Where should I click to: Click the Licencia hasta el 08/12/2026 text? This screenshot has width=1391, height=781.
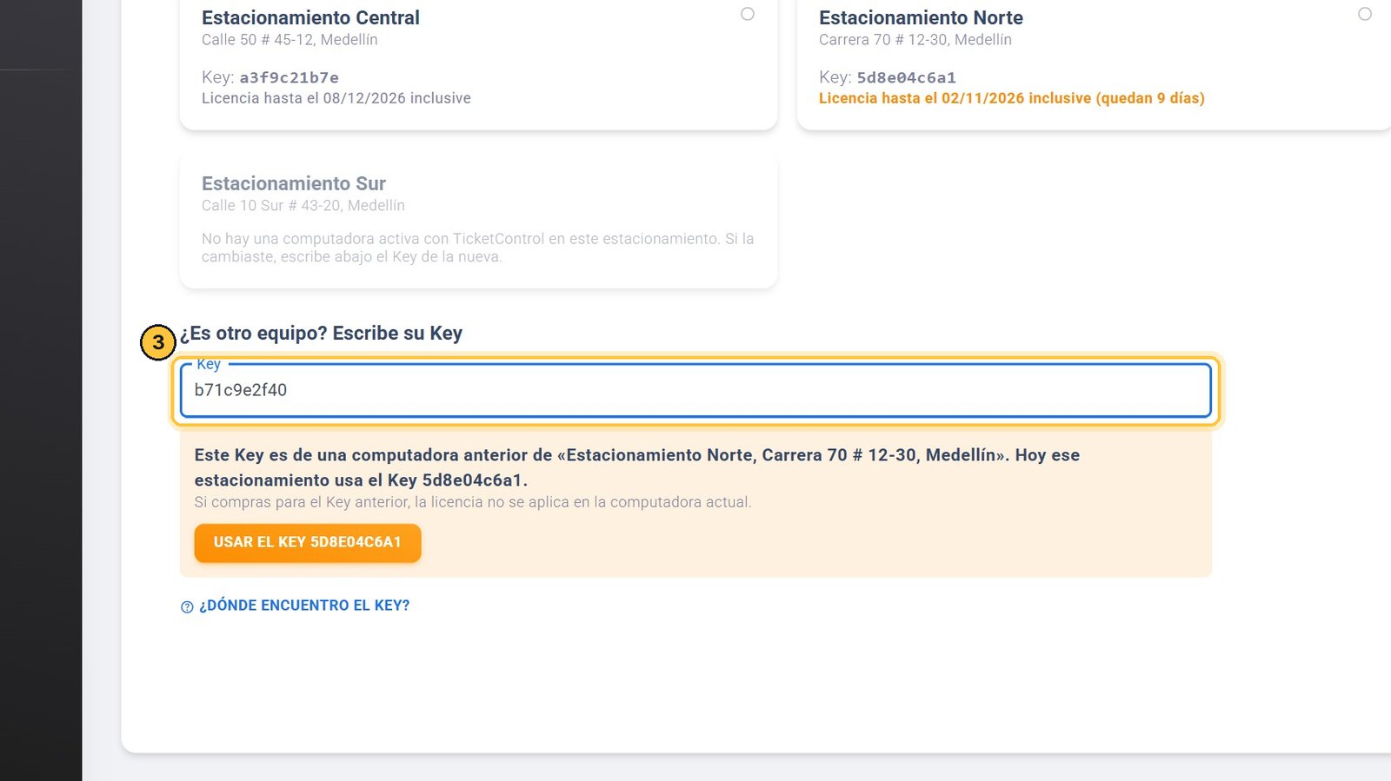[336, 98]
